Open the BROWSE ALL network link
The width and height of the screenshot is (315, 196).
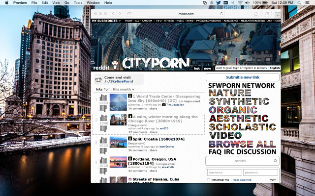[x=242, y=144]
